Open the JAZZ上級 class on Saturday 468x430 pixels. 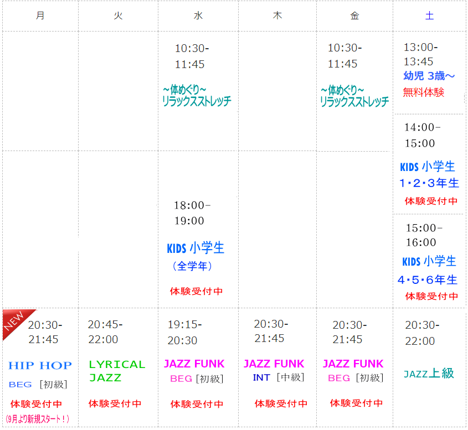tap(429, 374)
